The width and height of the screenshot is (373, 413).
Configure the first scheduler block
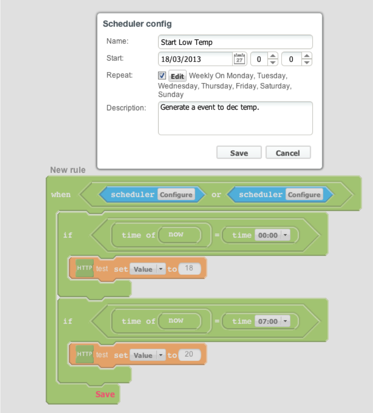(x=176, y=195)
